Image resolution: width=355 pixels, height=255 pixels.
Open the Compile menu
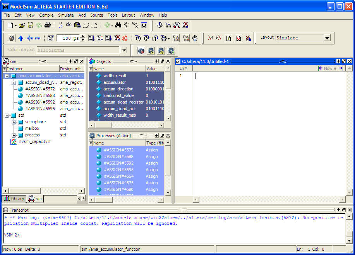(x=46, y=15)
